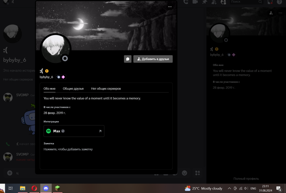Switch to the Общие друзья tab

[73, 89]
